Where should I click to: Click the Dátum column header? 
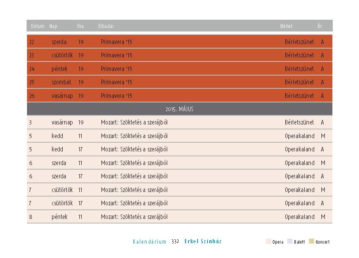[38, 26]
